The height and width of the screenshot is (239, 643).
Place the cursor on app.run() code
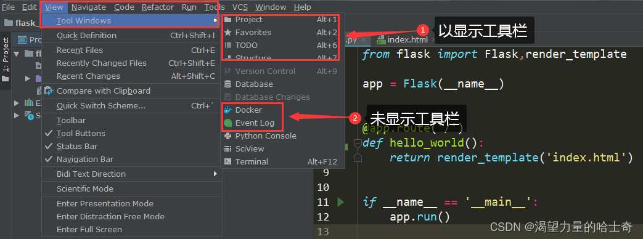point(420,217)
